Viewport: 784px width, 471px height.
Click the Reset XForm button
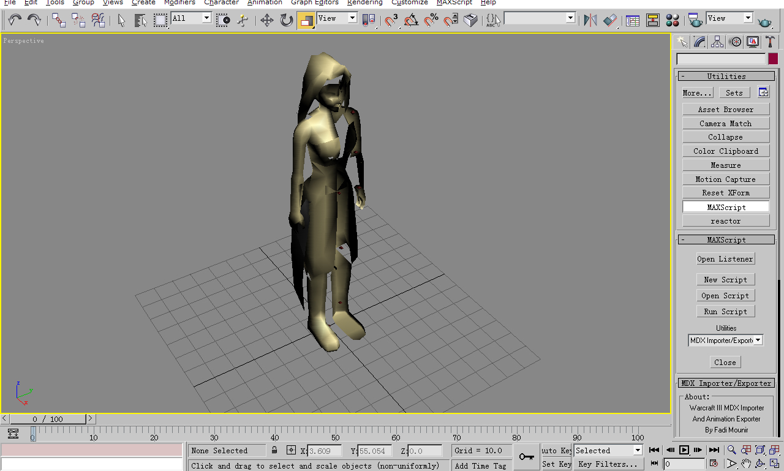pyautogui.click(x=726, y=193)
